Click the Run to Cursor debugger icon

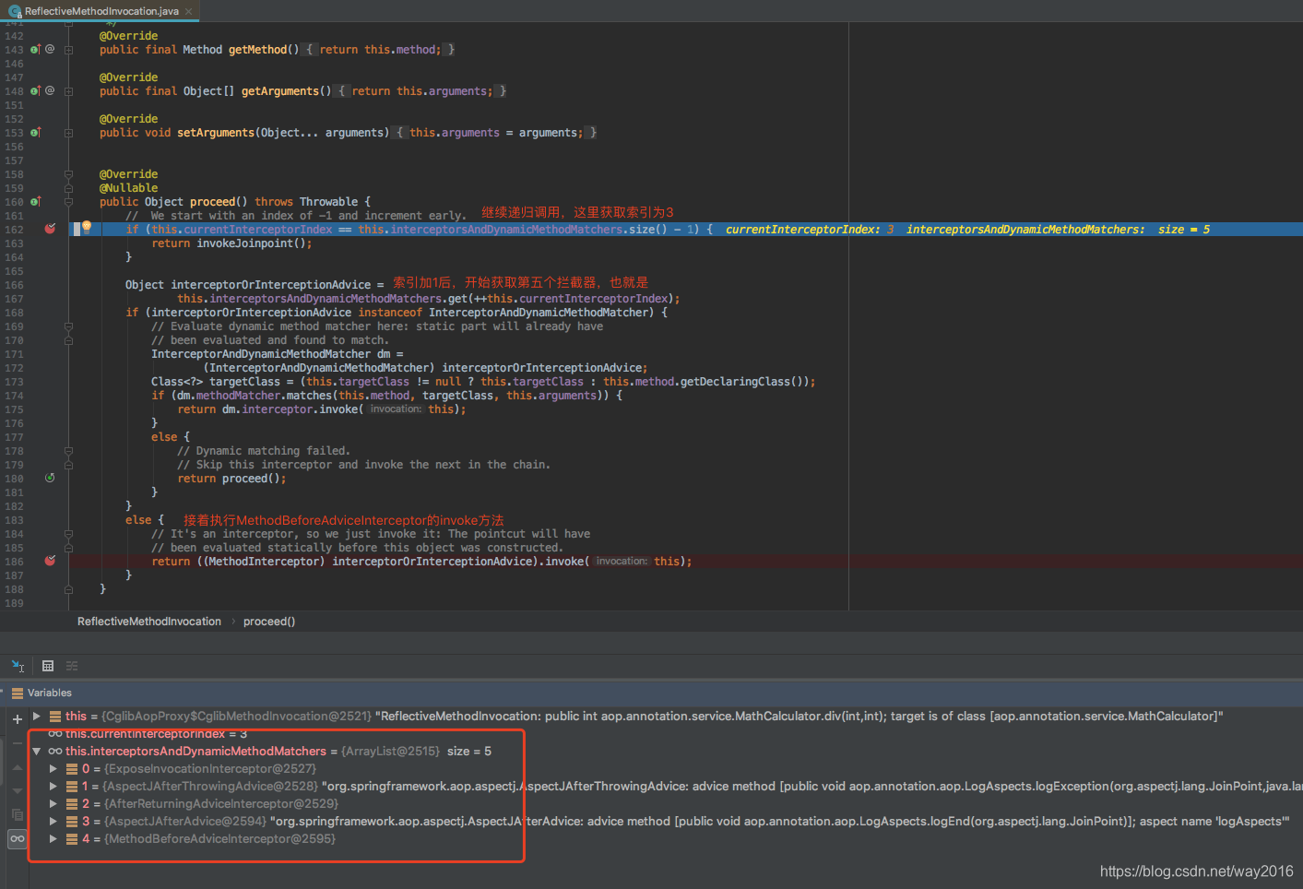point(18,666)
